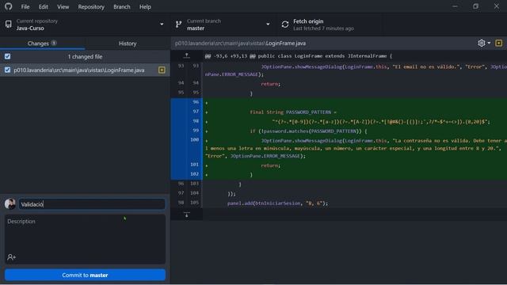Click the '1 changed file' label
Viewport: 507px width, 285px height.
pos(85,57)
